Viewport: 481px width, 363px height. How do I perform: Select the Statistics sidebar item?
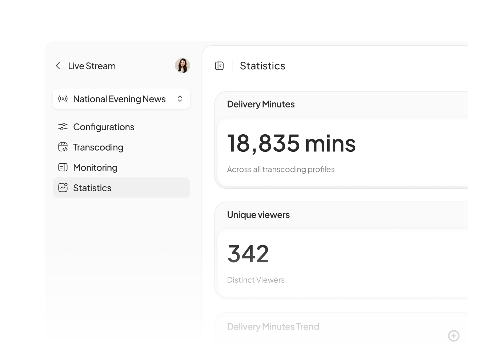121,188
